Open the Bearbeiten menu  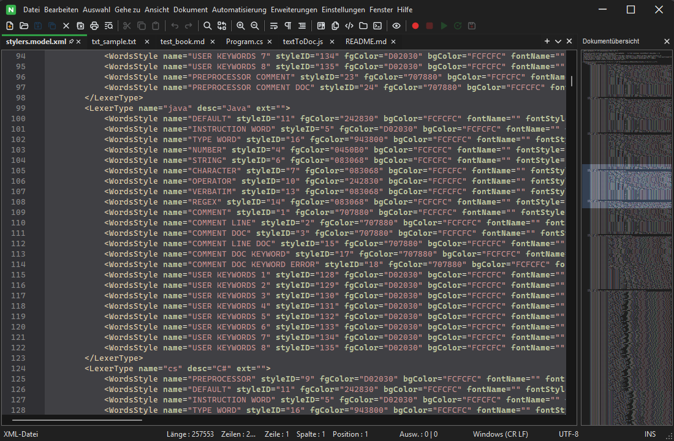point(61,9)
